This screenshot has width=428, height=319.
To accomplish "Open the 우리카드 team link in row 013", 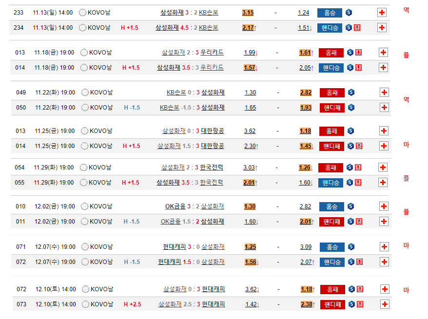I will tap(212, 53).
